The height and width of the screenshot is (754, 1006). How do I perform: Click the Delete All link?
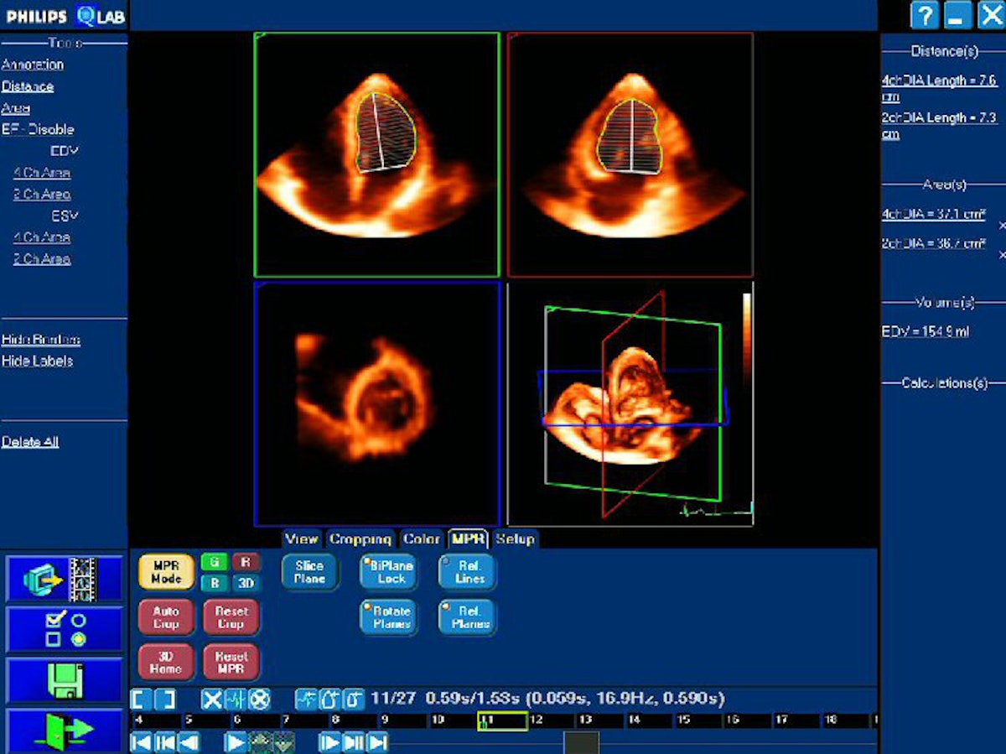[30, 442]
